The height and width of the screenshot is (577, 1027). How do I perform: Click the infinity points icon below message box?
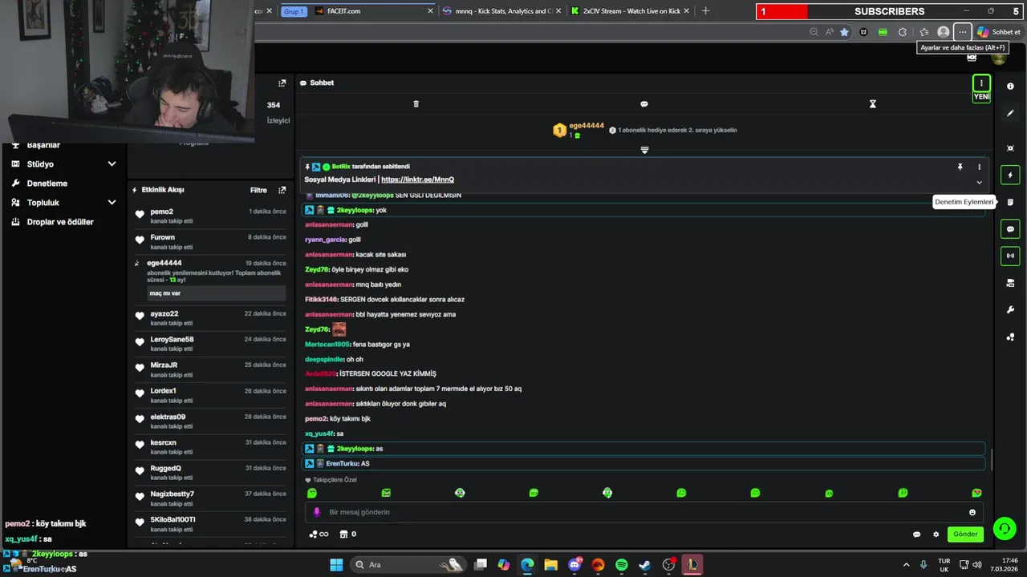click(x=319, y=535)
